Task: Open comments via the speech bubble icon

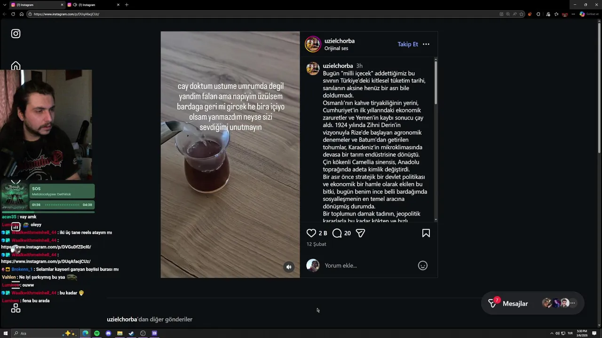Action: [x=337, y=233]
